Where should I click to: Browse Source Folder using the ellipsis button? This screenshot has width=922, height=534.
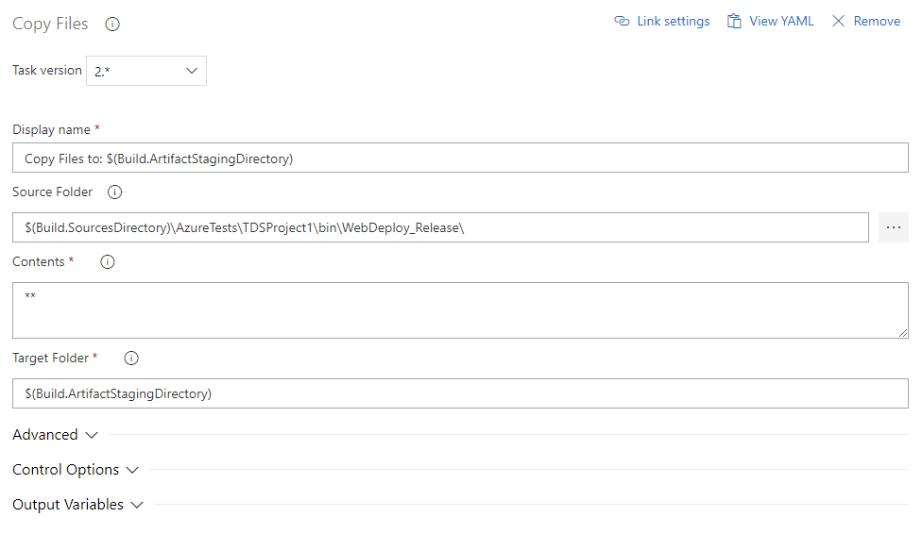(893, 227)
